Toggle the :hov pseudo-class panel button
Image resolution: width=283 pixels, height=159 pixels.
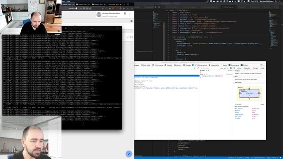pyautogui.click(x=222, y=68)
